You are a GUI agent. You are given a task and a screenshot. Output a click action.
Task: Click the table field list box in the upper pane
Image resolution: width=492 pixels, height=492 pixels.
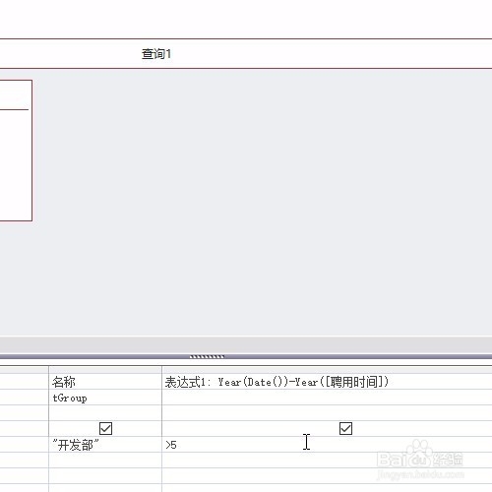[x=16, y=151]
